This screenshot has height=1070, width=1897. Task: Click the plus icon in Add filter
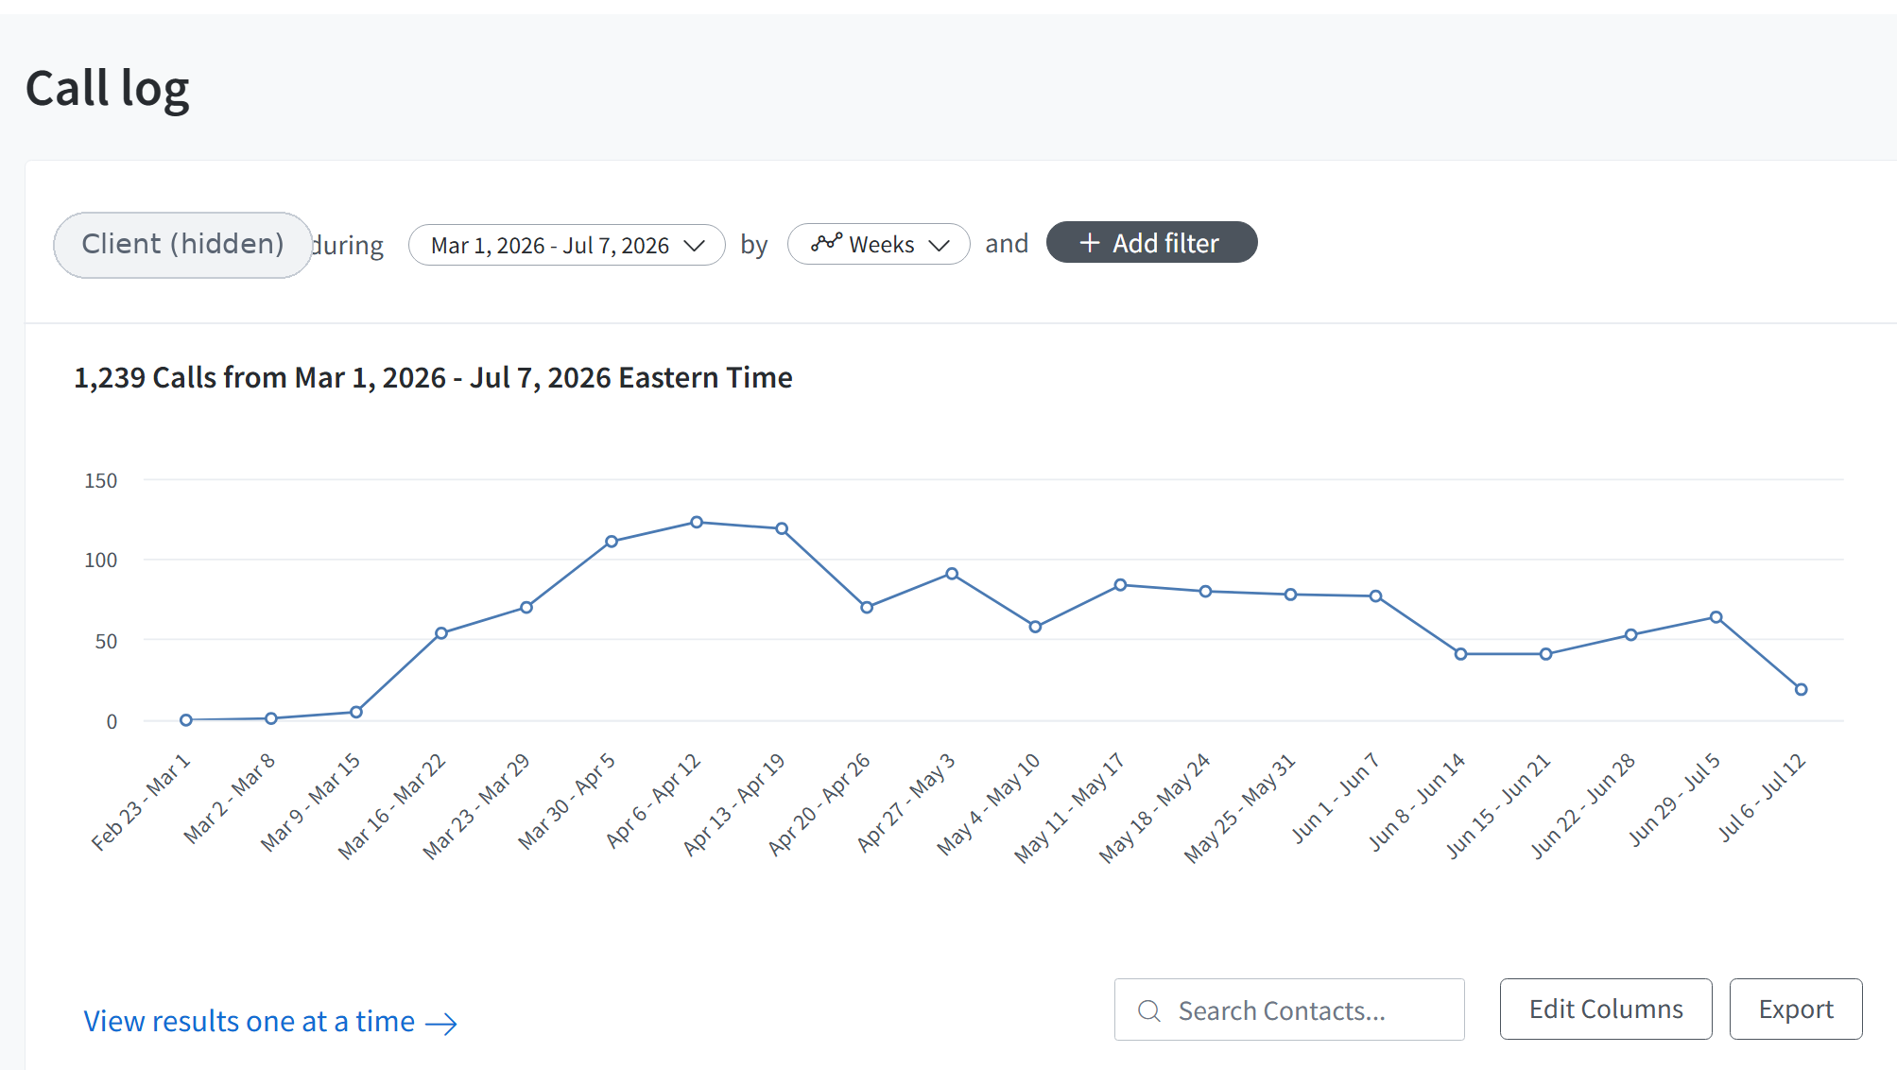coord(1090,243)
